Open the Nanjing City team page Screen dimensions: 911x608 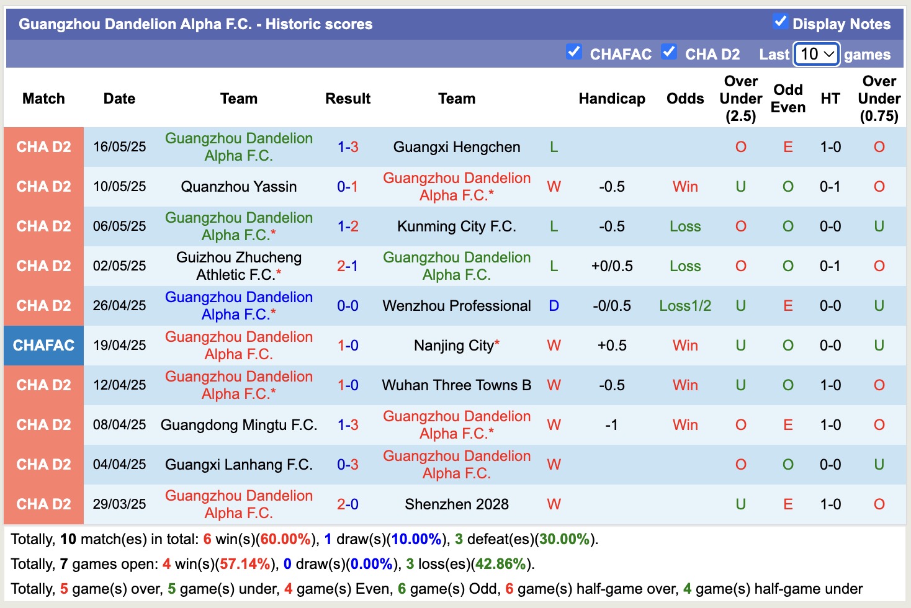[454, 345]
